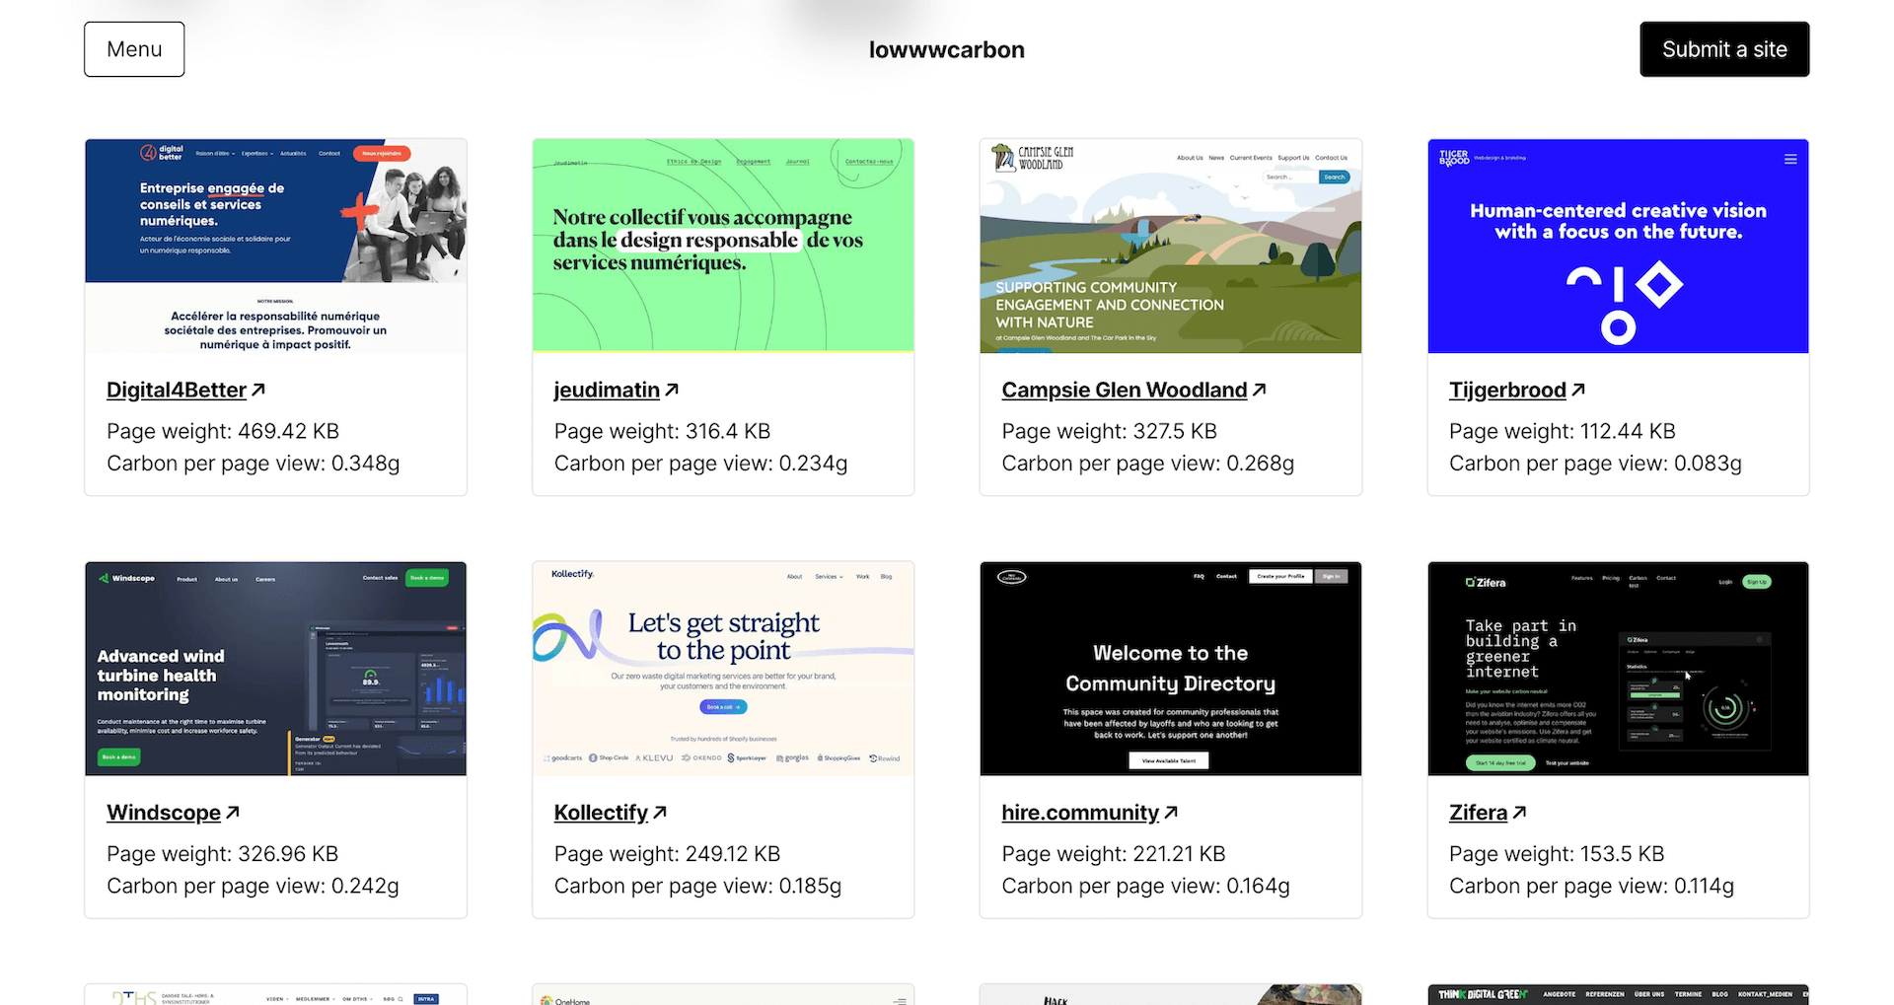Click jeudimatin carbon per page view 0.234g
The height and width of the screenshot is (1005, 1894).
click(700, 464)
